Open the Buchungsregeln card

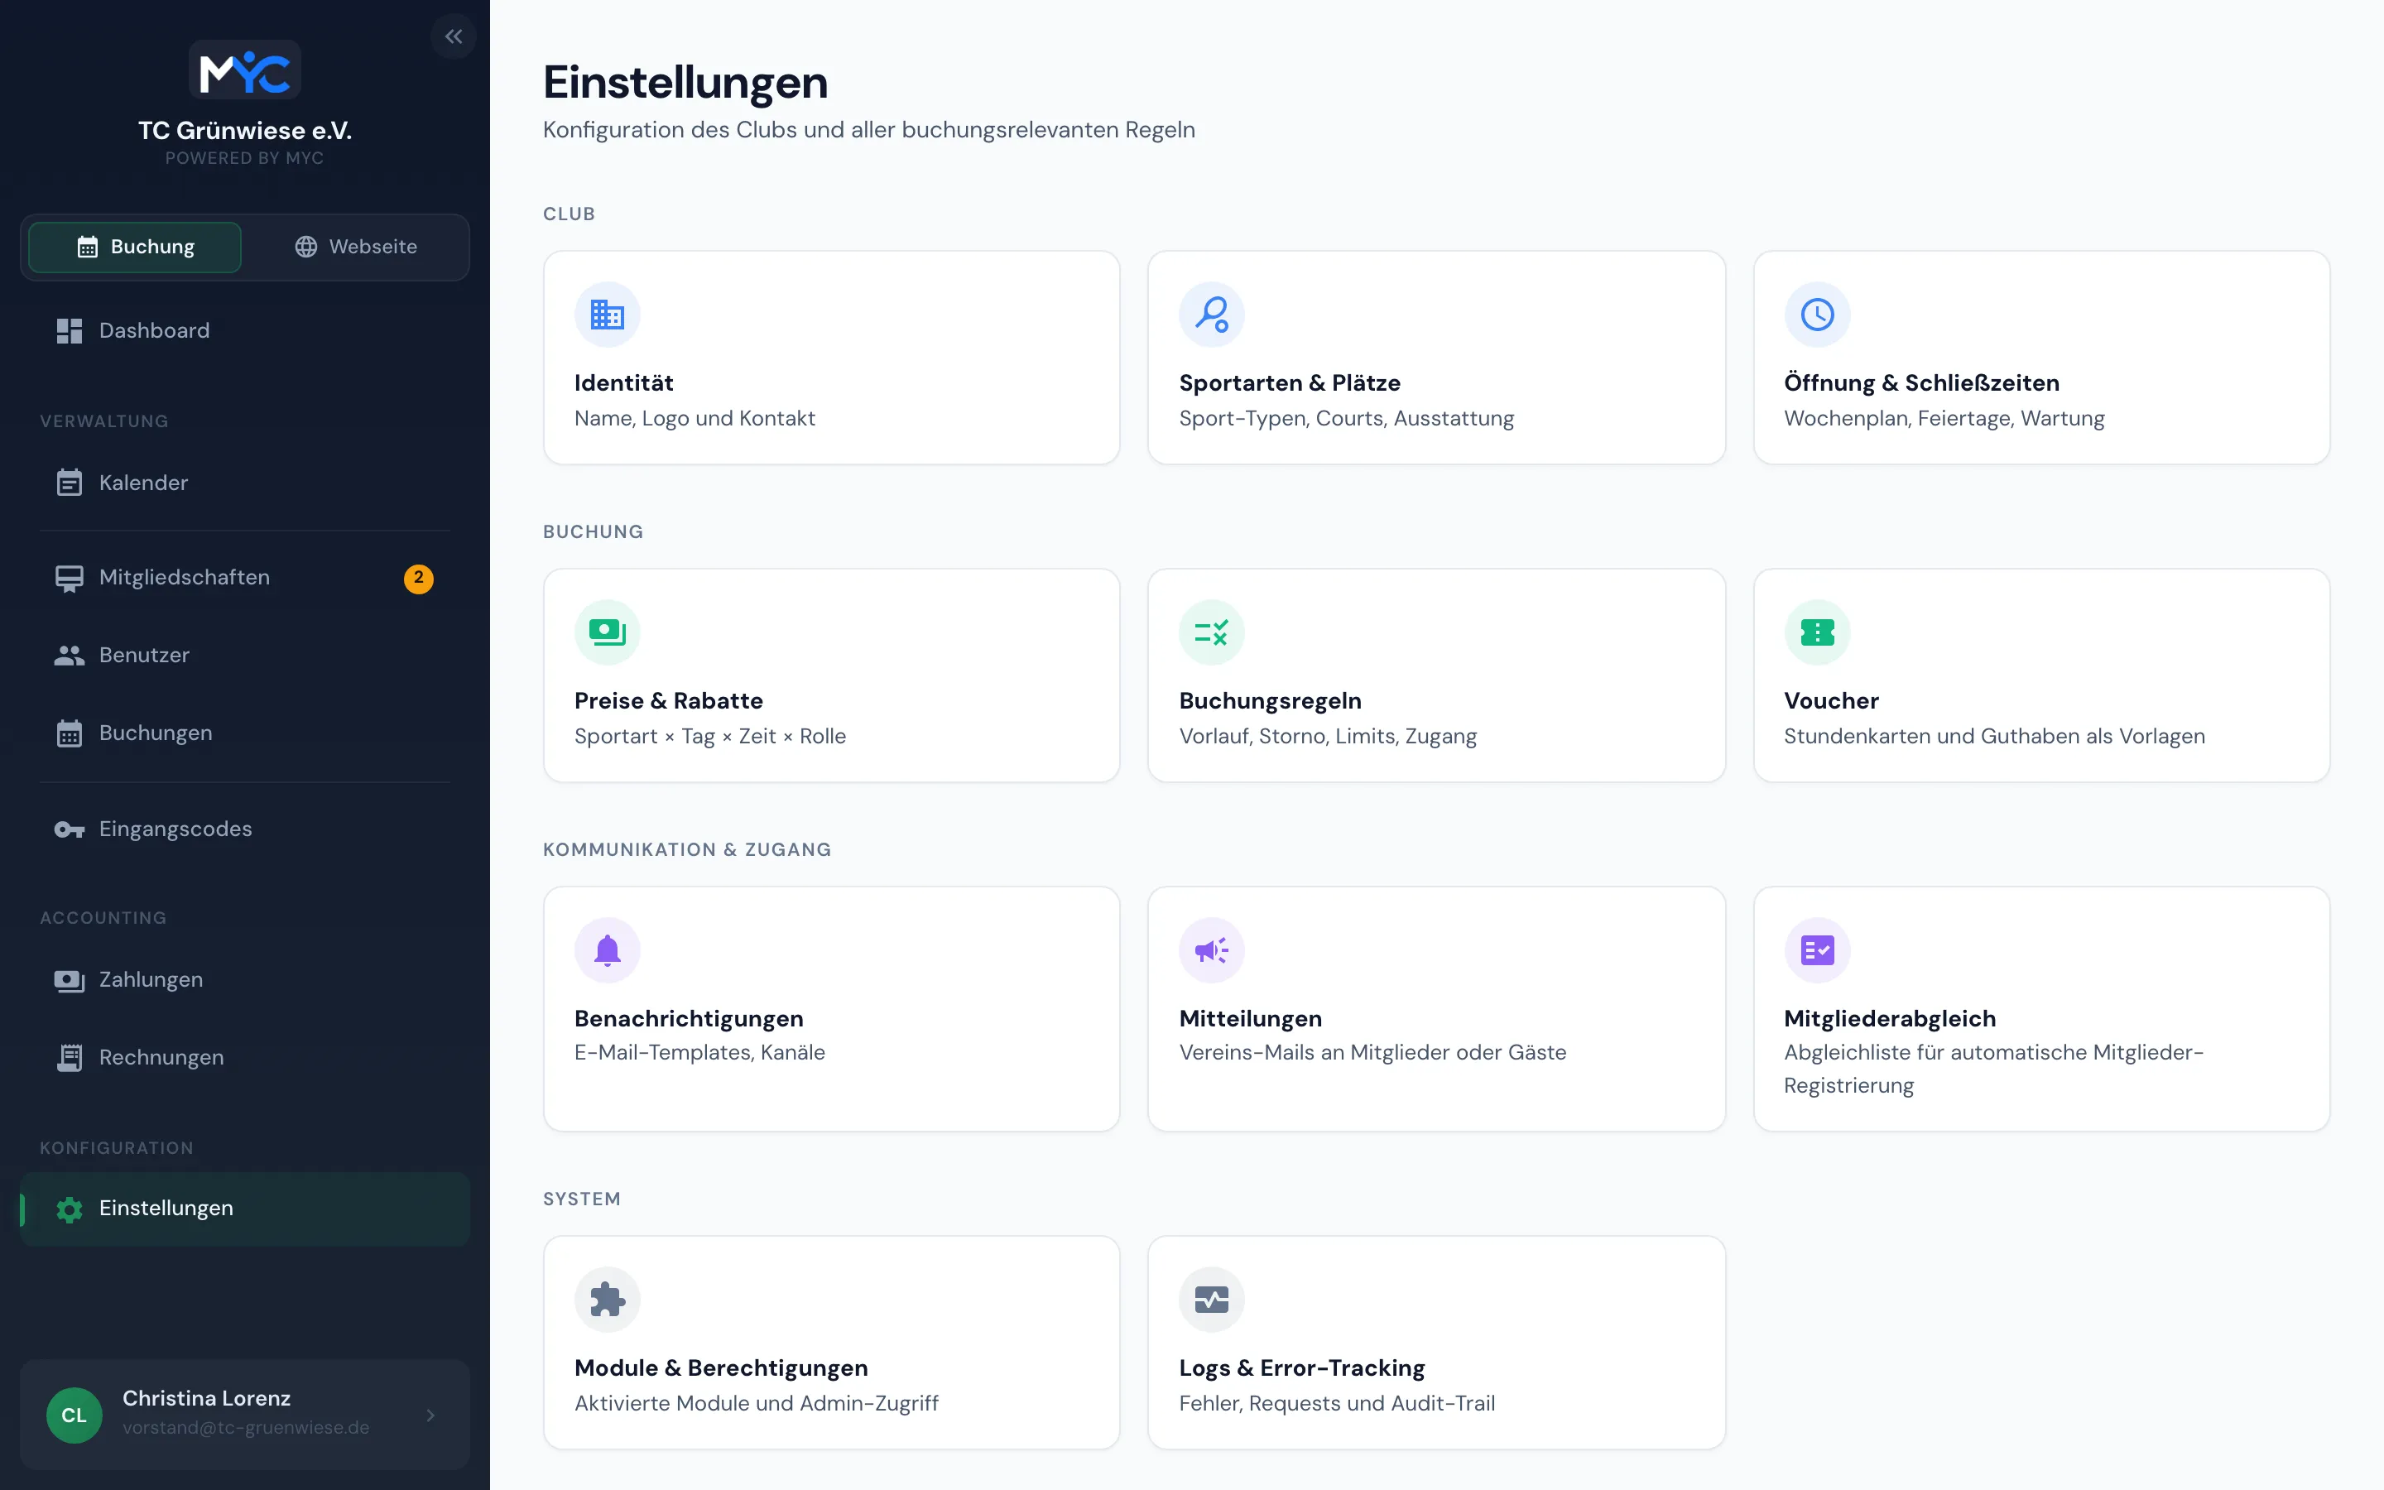tap(1436, 675)
